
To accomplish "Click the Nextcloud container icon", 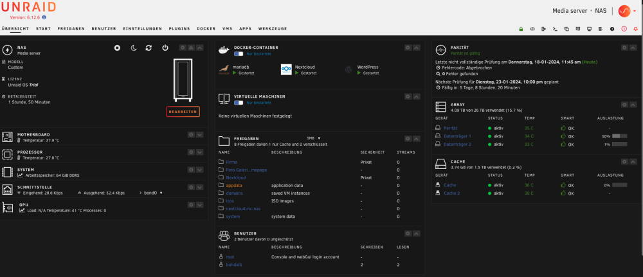I will [x=286, y=69].
